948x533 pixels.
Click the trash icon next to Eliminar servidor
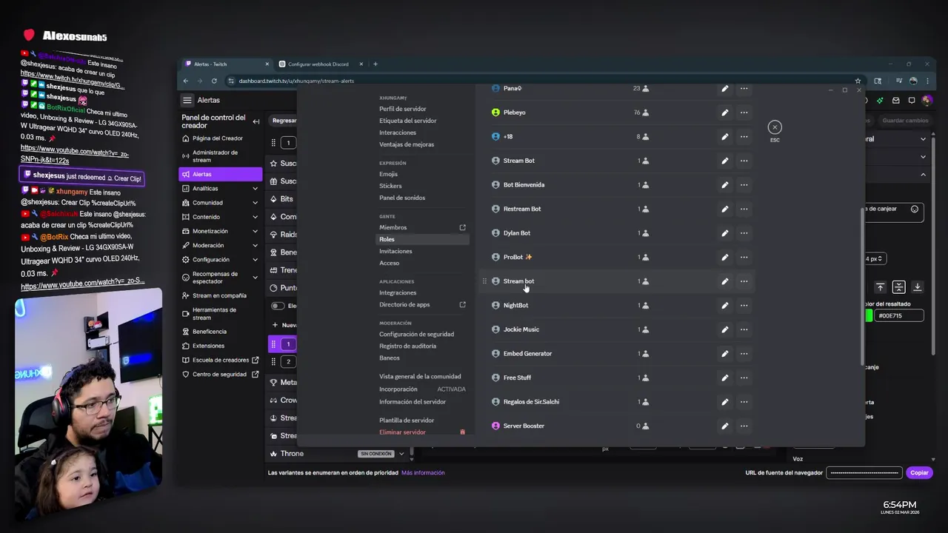[463, 432]
